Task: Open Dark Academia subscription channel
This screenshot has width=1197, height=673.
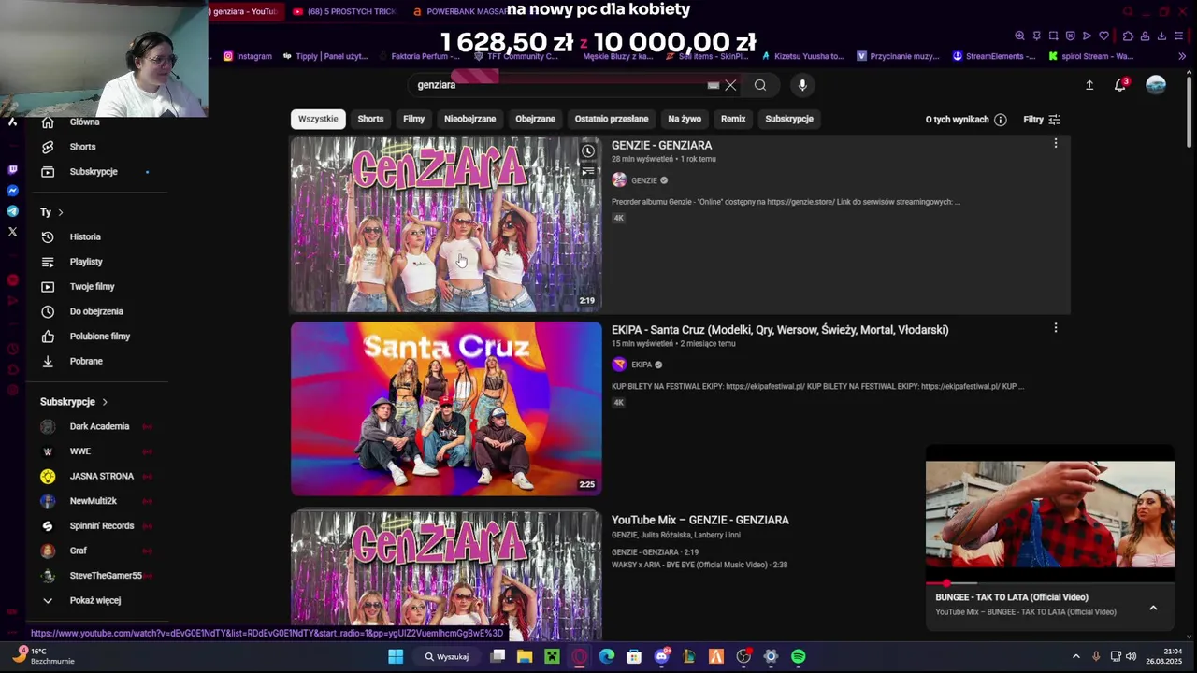Action: tap(97, 426)
